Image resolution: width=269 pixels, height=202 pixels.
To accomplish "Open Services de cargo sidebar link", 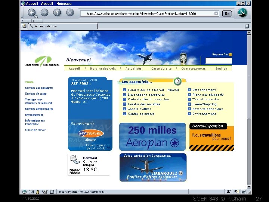I will pyautogui.click(x=36, y=94).
